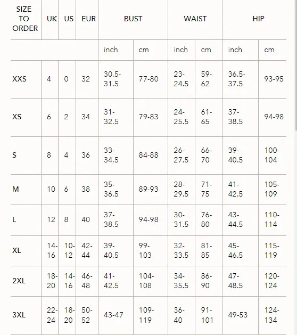Viewport: 297px width, 335px height.
Task: Click the HIP column header
Action: 258,19
